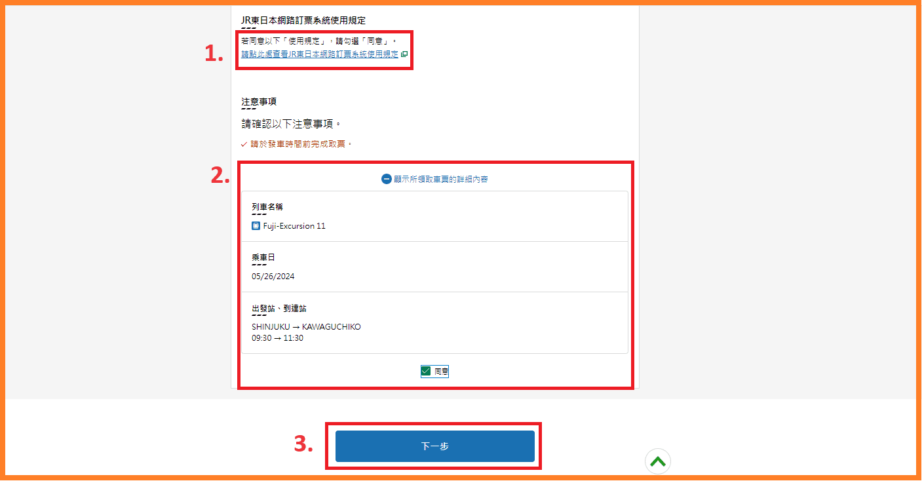This screenshot has height=481, width=922.
Task: Proceed with the 下一步 button
Action: point(435,446)
